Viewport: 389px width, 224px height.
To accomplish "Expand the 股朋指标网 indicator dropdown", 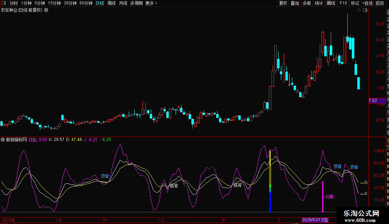I will [x=3, y=140].
